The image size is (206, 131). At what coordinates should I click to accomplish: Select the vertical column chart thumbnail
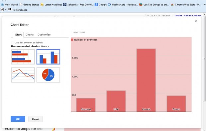[x=49, y=57]
